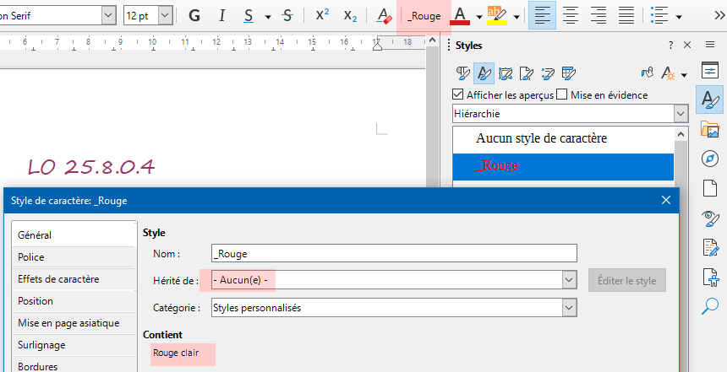This screenshot has height=372, width=727.
Task: Apply the red font color swatch
Action: point(460,16)
